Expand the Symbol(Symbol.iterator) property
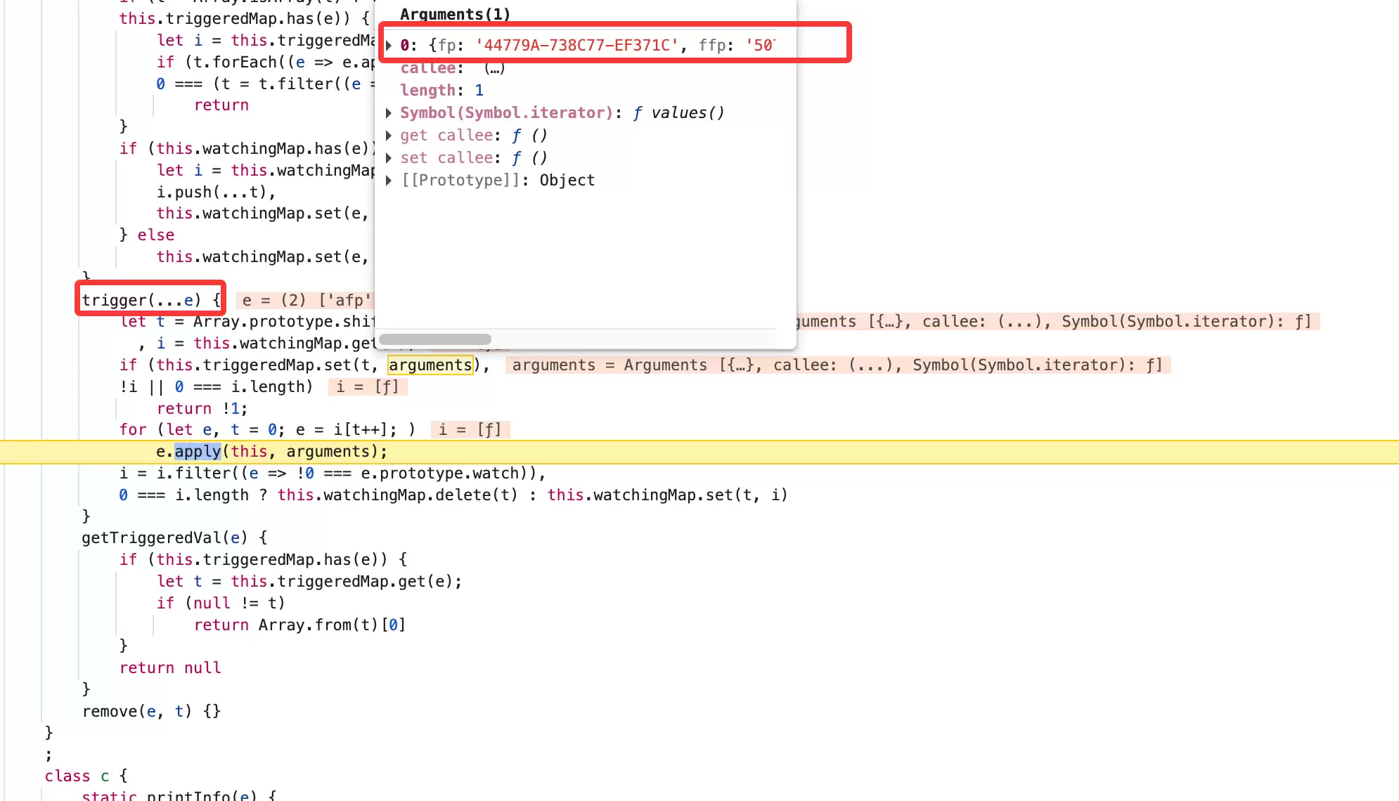 (x=389, y=113)
